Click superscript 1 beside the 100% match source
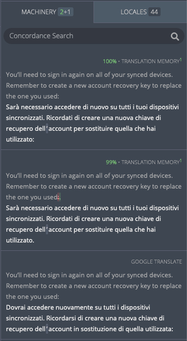 [x=181, y=60]
